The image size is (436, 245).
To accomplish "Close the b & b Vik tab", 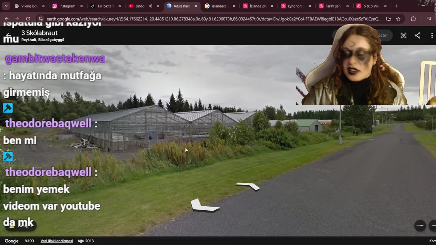I will (385, 6).
